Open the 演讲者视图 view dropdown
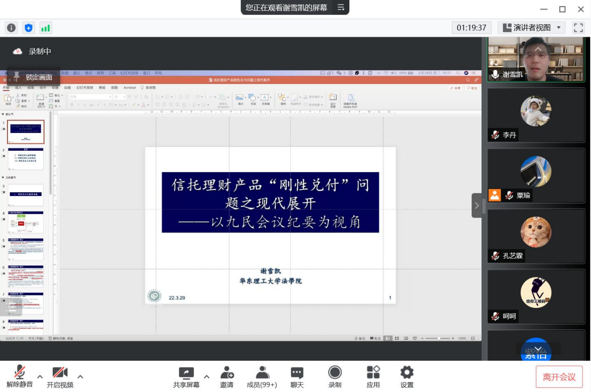The width and height of the screenshot is (591, 392). tap(532, 28)
